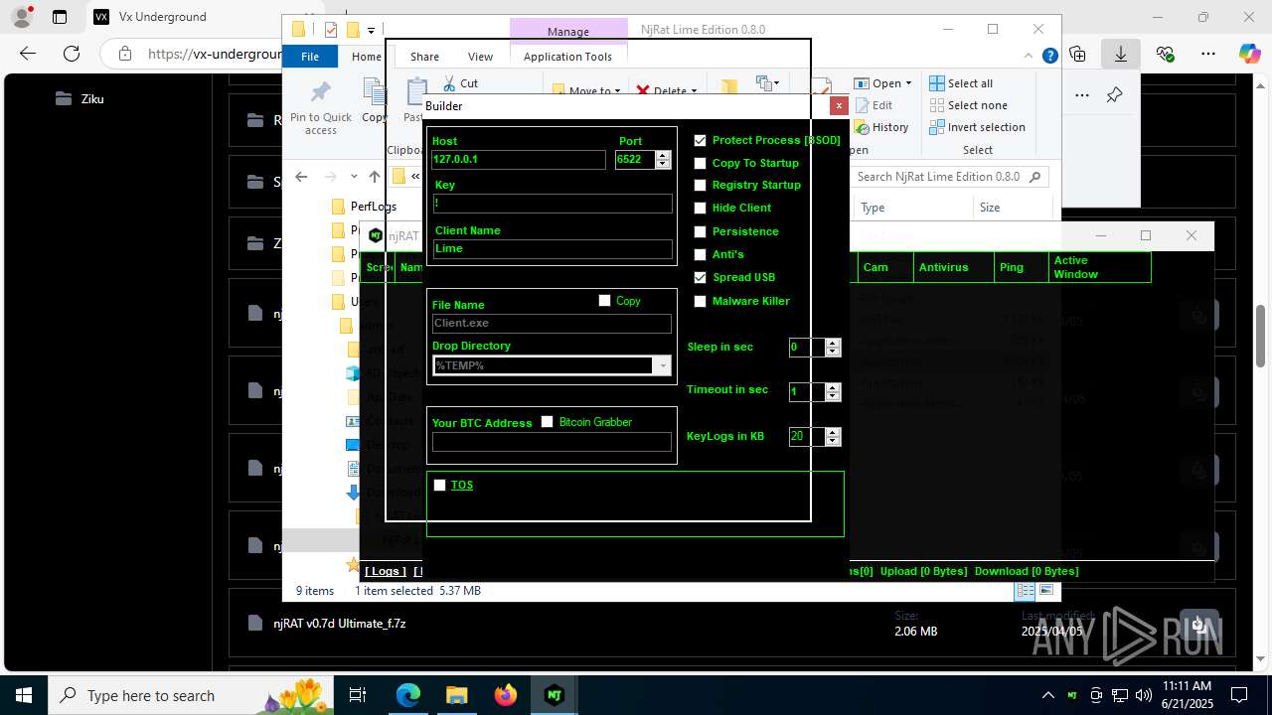Click the Port value spinner arrows
This screenshot has height=715, width=1272.
pyautogui.click(x=663, y=159)
